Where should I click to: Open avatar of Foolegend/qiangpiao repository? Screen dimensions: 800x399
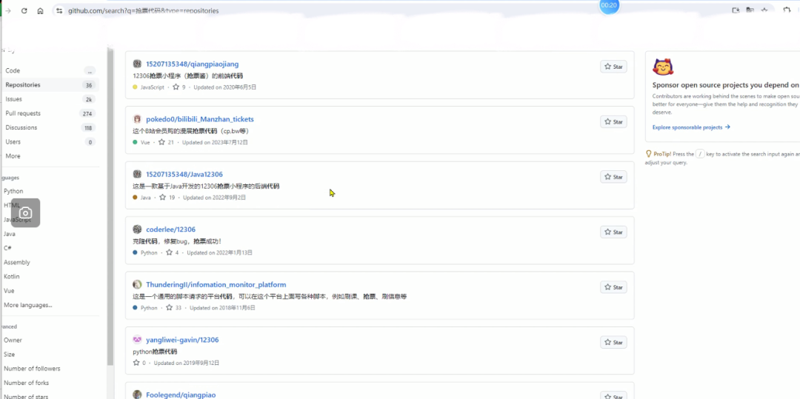coord(137,395)
